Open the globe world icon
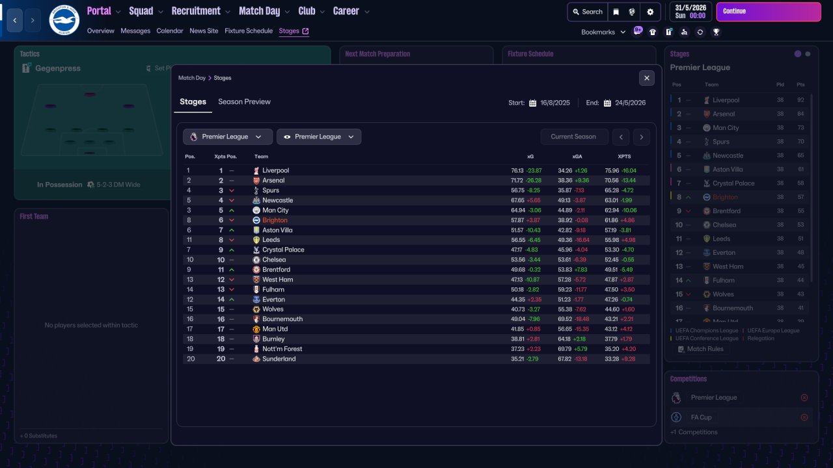 coord(632,12)
